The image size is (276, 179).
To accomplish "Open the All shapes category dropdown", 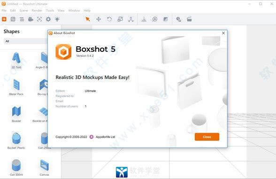I will pos(26,41).
